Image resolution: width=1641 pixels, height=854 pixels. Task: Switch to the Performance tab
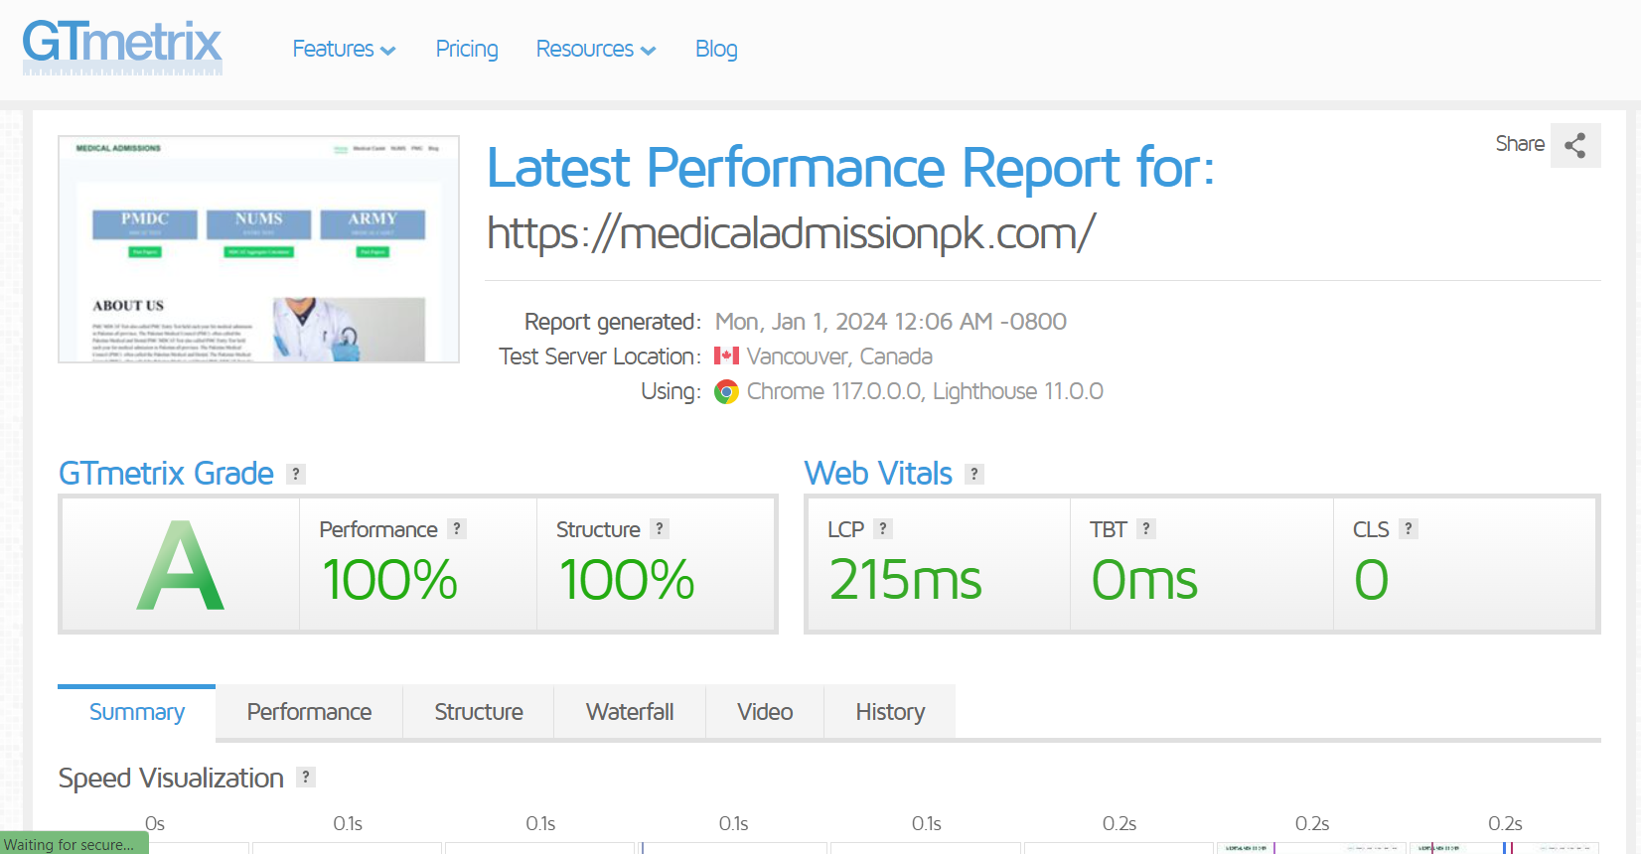pyautogui.click(x=309, y=712)
